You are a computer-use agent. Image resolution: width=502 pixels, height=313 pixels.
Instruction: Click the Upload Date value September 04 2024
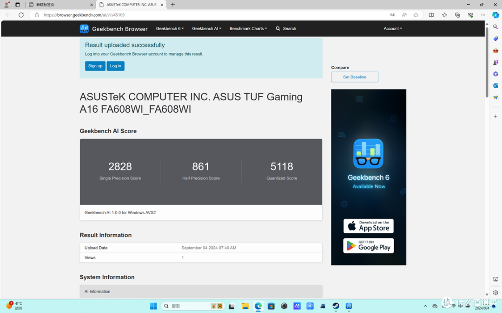209,248
